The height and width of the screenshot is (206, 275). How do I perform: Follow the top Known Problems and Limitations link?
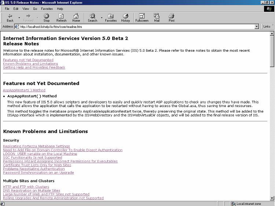click(30, 64)
